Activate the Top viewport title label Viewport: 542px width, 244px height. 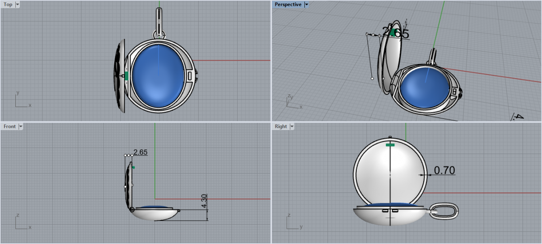click(8, 5)
